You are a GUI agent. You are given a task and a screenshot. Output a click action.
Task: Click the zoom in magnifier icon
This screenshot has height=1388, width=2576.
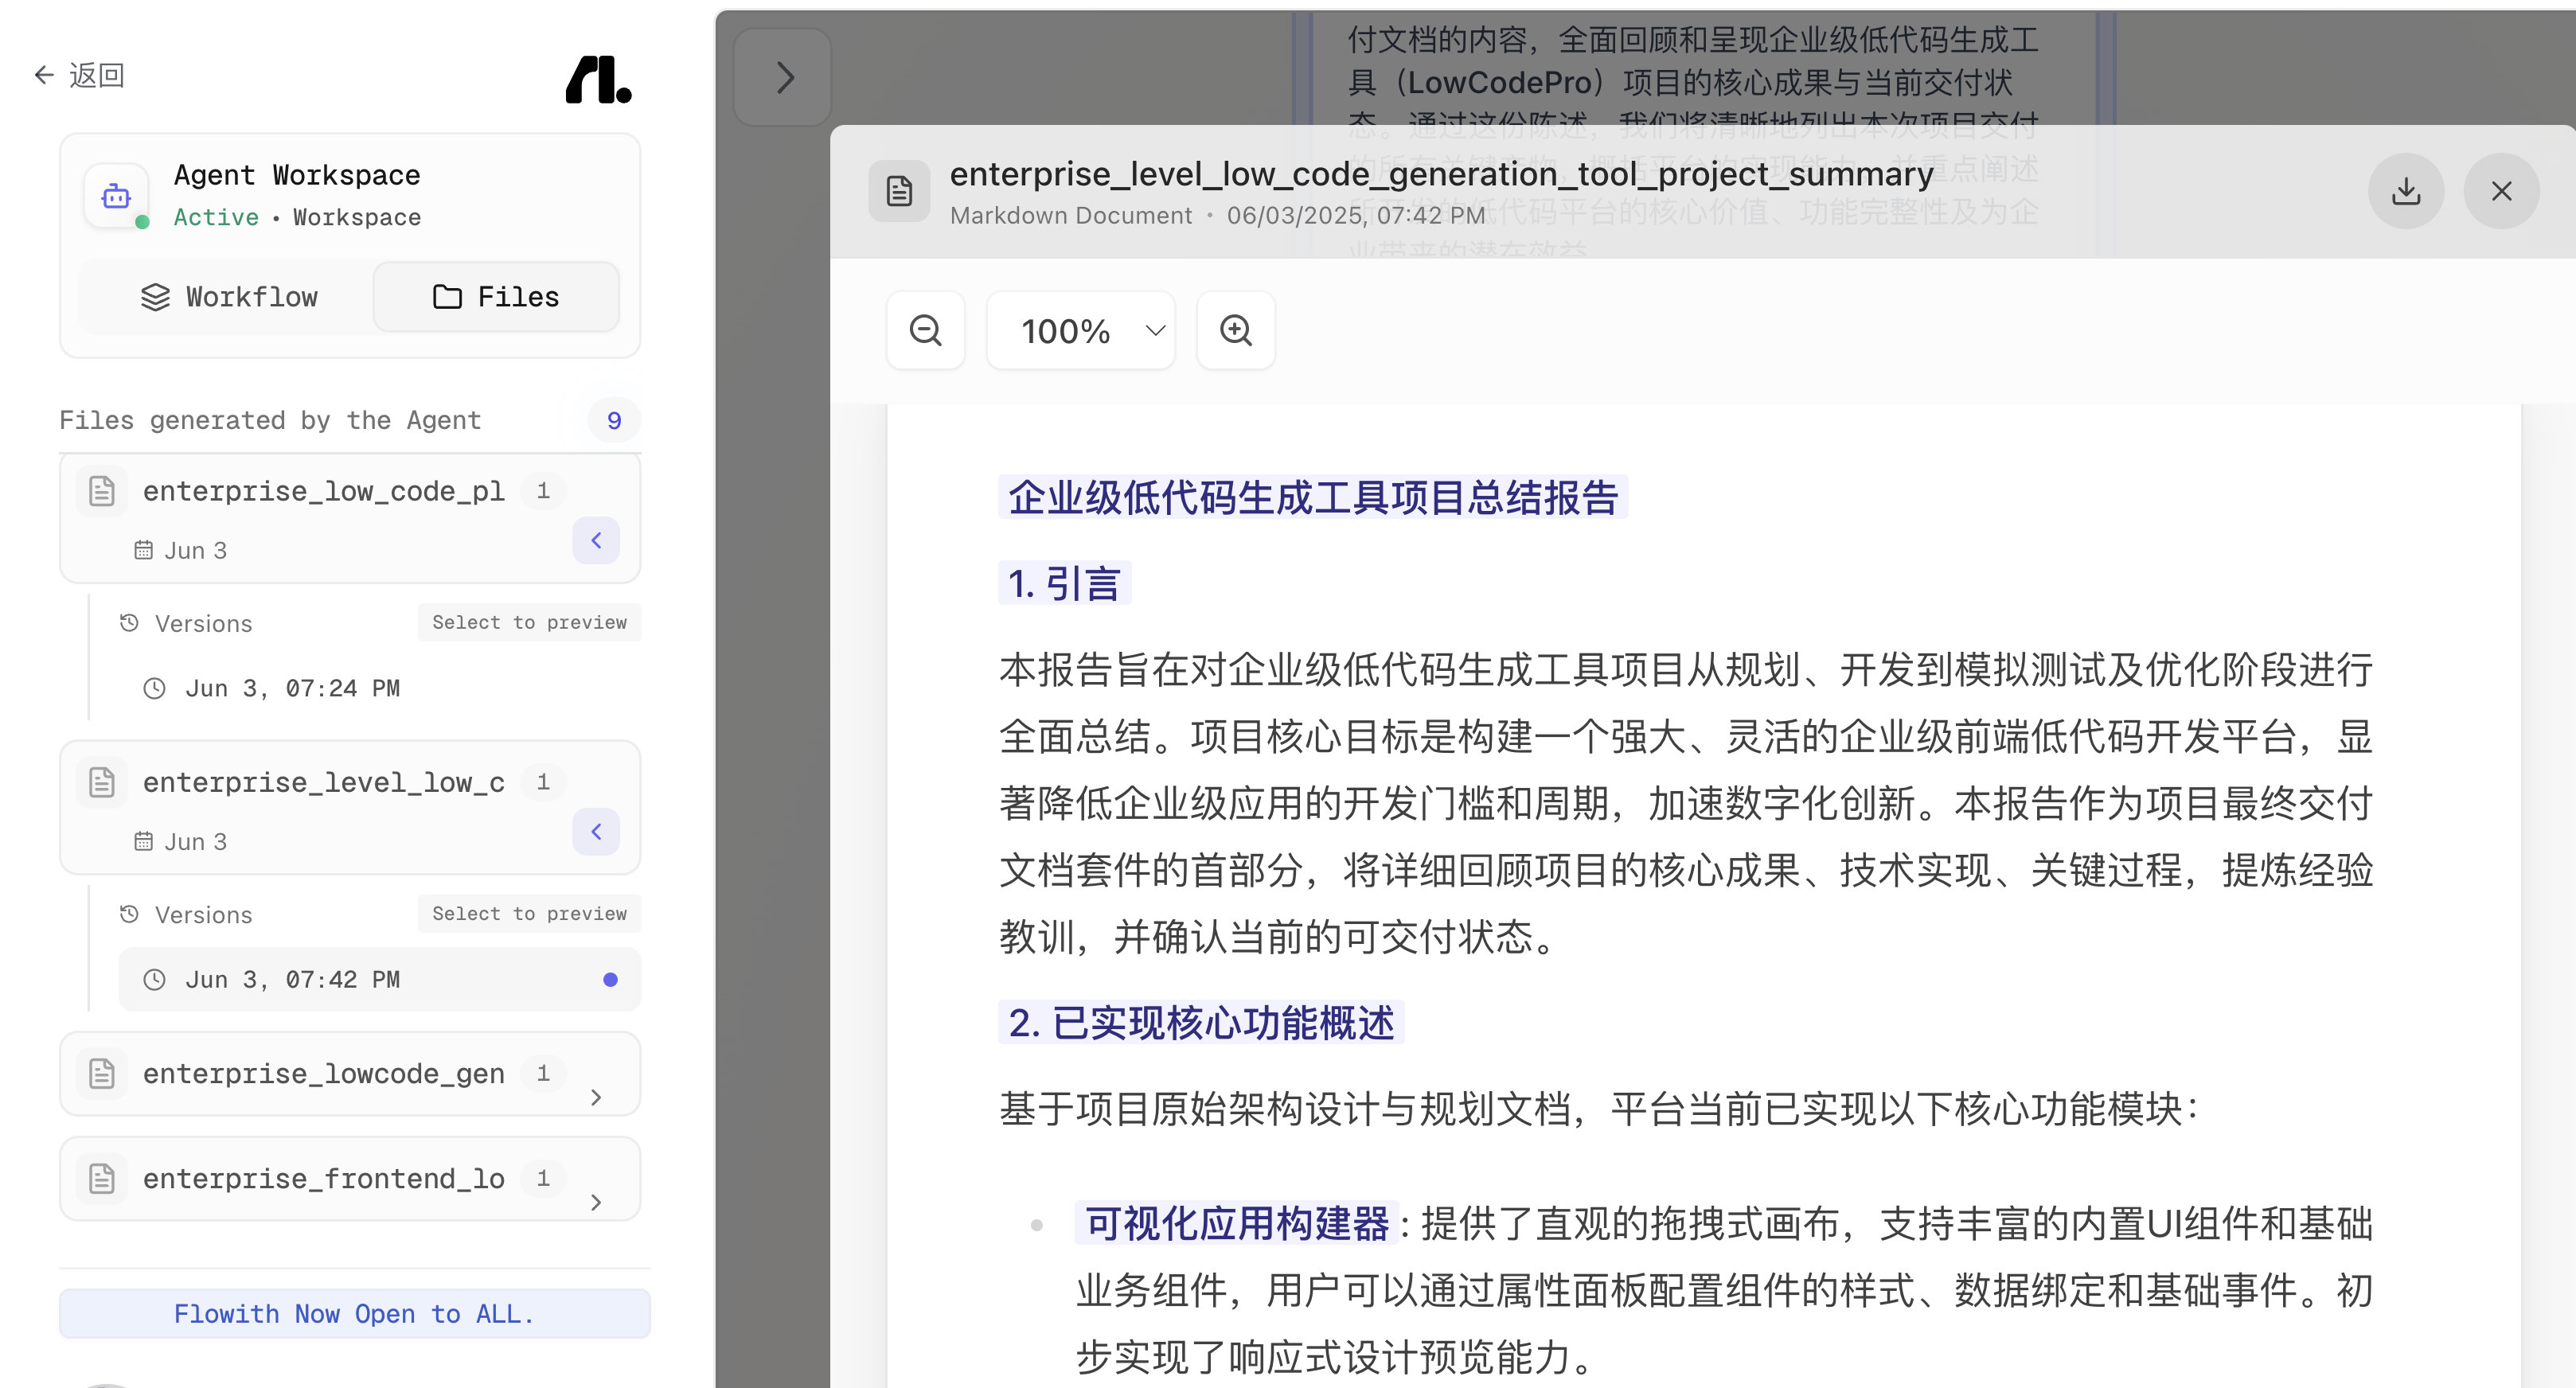[1235, 331]
